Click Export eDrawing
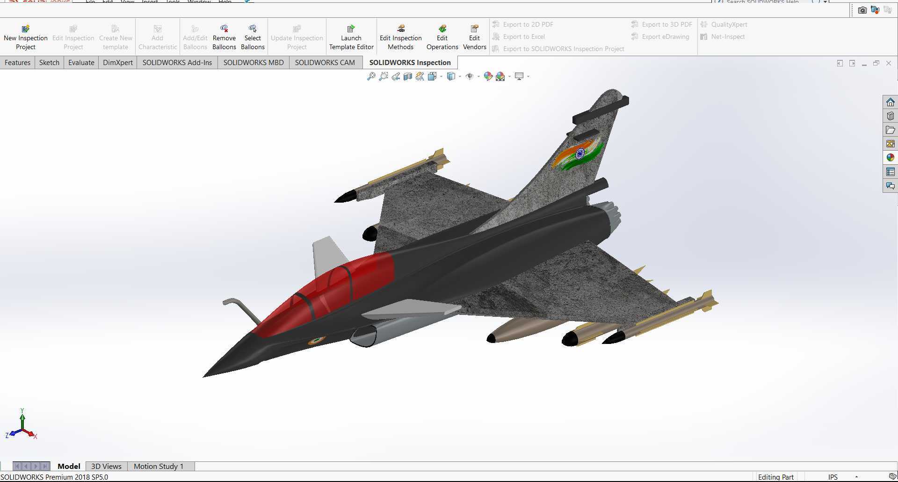898x482 pixels. click(660, 37)
